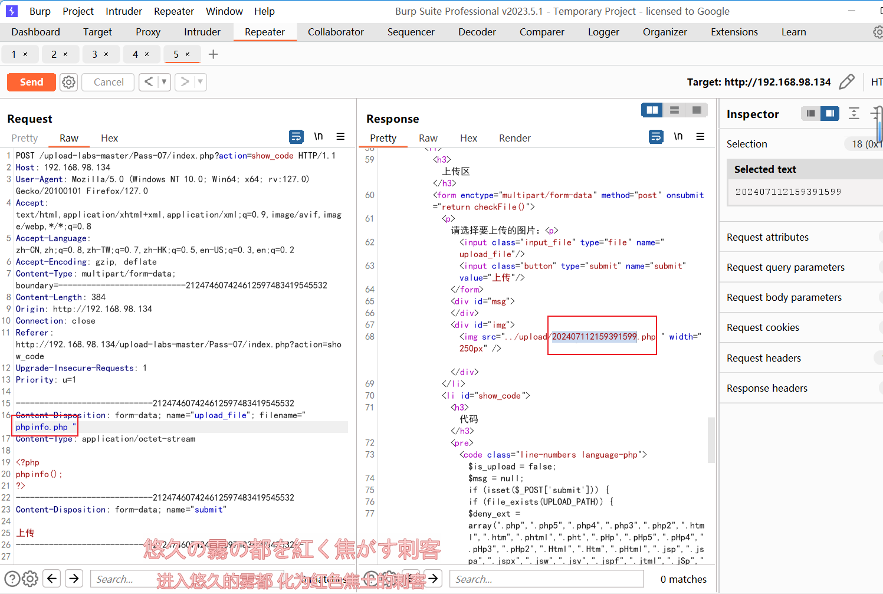Set Inspector to left-docked layout

click(x=810, y=113)
